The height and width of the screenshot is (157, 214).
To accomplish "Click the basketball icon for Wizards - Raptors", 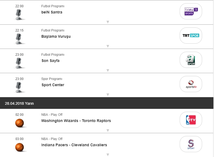I will pos(19,123).
